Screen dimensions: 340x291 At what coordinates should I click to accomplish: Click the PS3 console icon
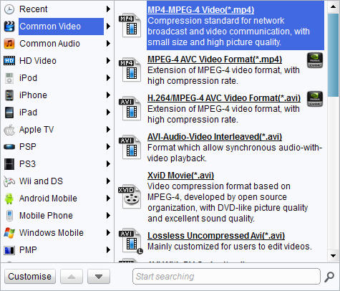pos(9,164)
